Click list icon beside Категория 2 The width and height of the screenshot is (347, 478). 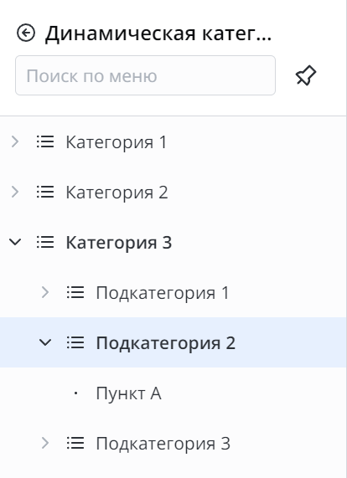pos(45,192)
